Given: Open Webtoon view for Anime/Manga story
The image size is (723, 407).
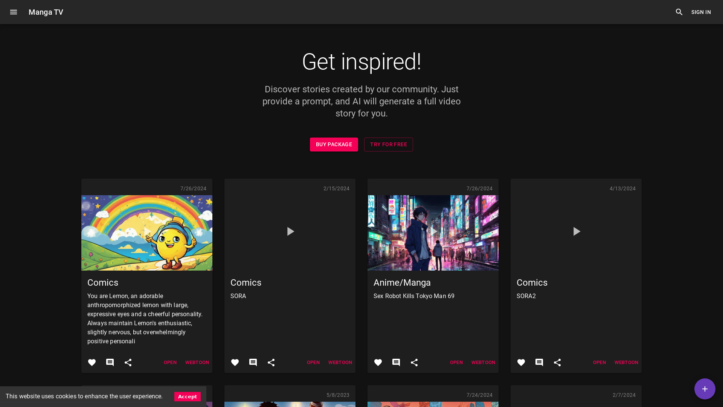Looking at the screenshot, I should [483, 363].
